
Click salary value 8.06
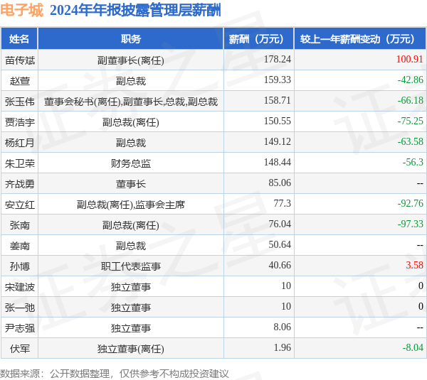point(282,327)
